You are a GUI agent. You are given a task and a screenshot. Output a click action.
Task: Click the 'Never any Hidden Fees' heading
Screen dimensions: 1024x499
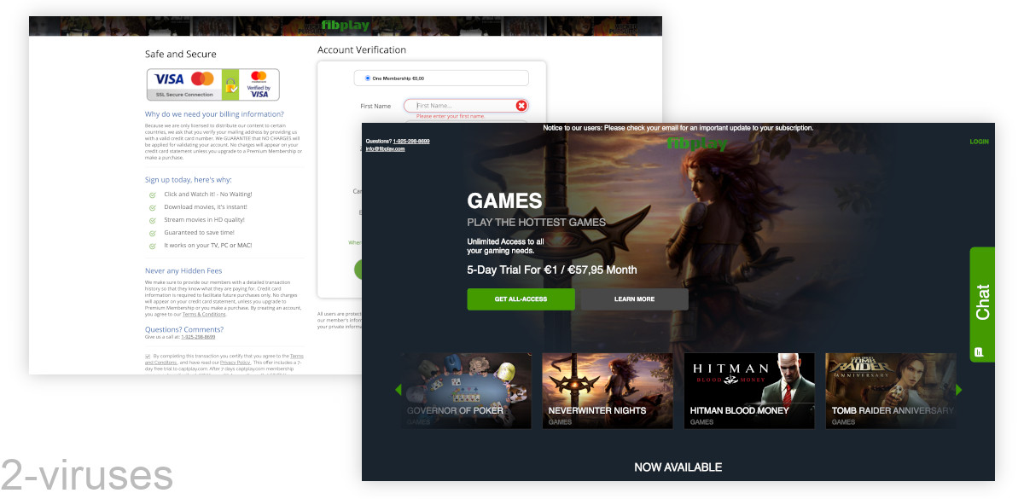[183, 271]
